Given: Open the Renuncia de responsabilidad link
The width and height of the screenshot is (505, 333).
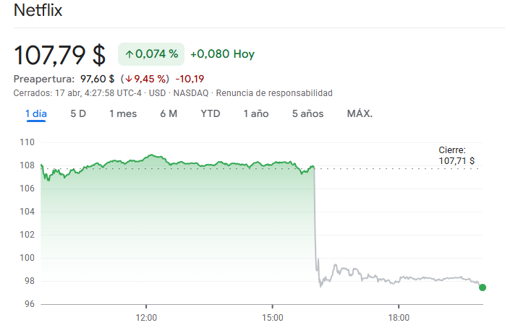Looking at the screenshot, I should coord(274,93).
